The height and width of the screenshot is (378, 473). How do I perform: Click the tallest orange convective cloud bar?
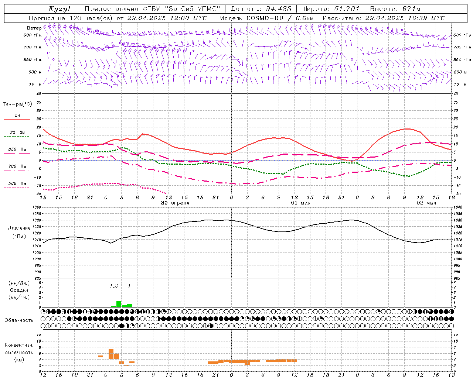tap(111, 354)
